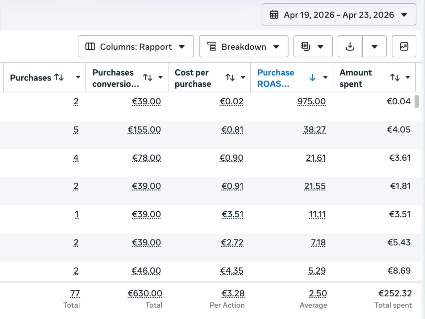Screen dimensions: 425x319
Task: Click purchases count 1
Action: pyautogui.click(x=76, y=214)
